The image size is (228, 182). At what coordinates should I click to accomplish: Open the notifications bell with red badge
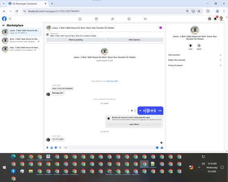pos(215,19)
